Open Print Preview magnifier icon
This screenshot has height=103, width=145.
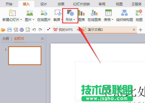(x=28, y=30)
